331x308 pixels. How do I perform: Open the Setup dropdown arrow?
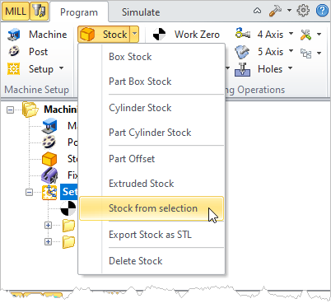click(x=61, y=68)
